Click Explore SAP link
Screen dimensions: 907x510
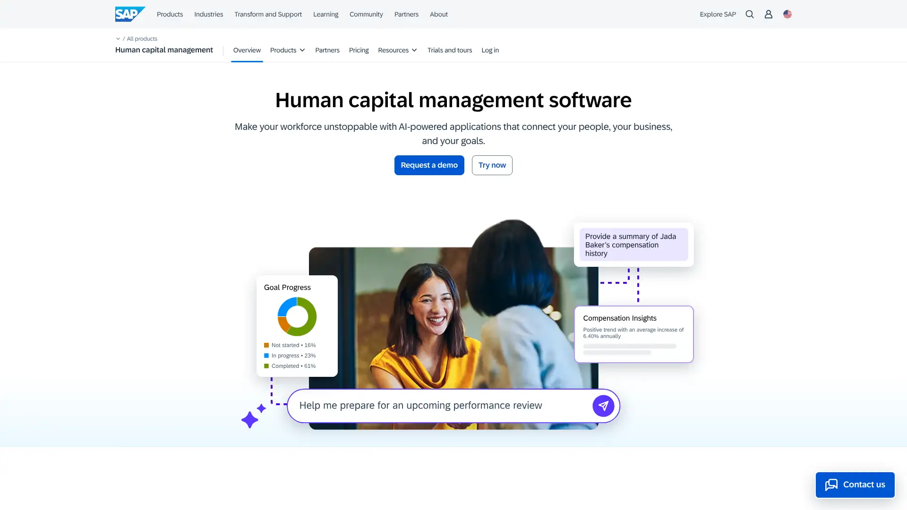(718, 14)
